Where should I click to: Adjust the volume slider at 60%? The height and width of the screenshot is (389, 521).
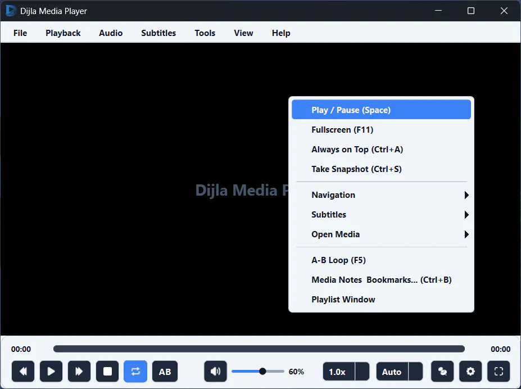coord(258,371)
